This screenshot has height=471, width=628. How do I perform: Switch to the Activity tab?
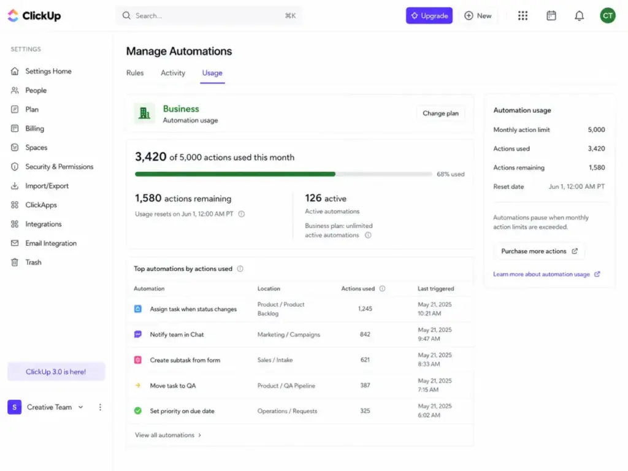pos(173,73)
